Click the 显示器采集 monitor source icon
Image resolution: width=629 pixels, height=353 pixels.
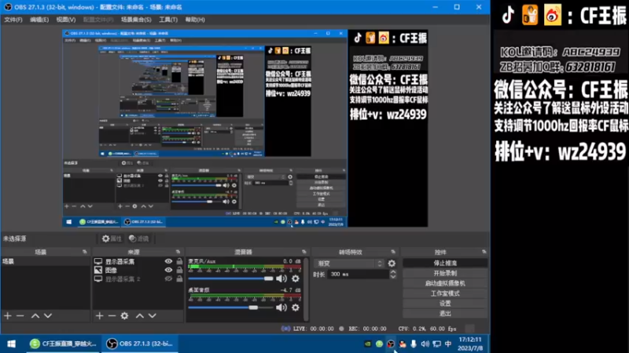pos(98,261)
